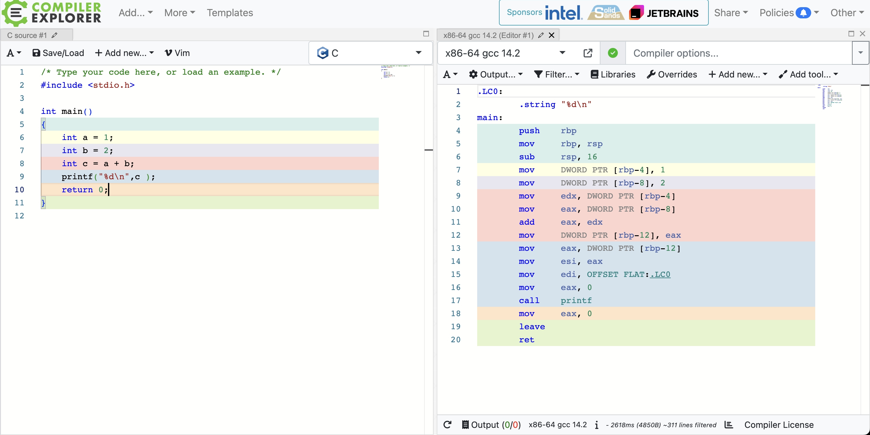This screenshot has width=870, height=435.
Task: Click the Overrides wrench button
Action: click(672, 74)
